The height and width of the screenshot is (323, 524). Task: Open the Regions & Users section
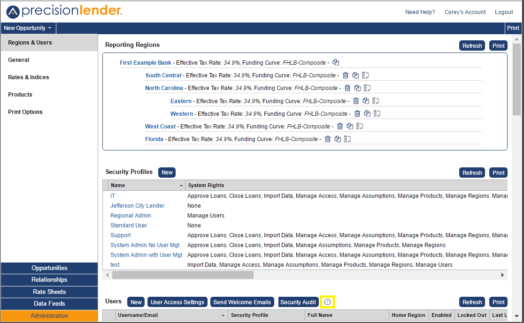pyautogui.click(x=49, y=42)
